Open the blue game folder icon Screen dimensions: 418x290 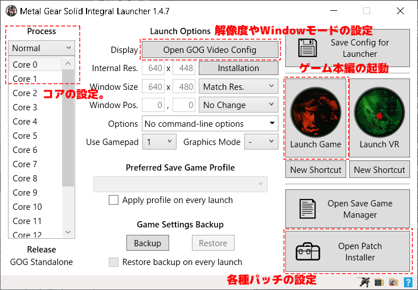pos(379,282)
